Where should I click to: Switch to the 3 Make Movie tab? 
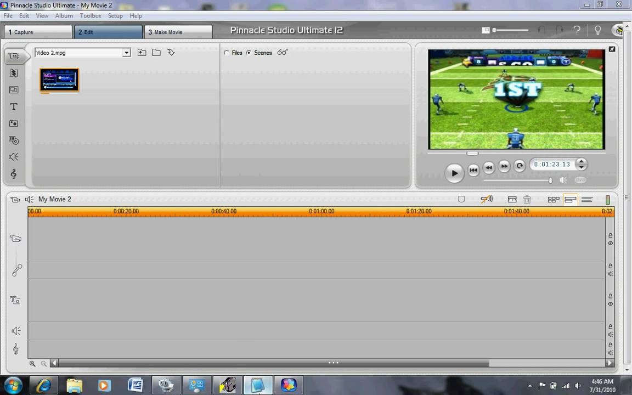178,32
